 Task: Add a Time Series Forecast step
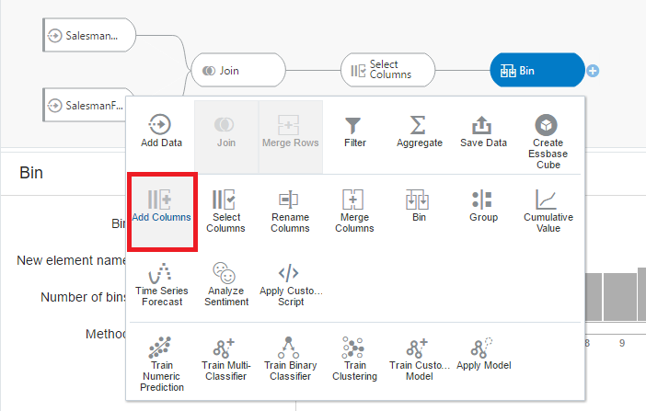162,284
